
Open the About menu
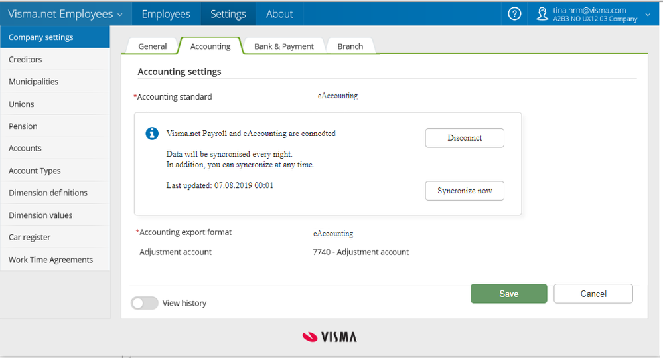point(279,14)
